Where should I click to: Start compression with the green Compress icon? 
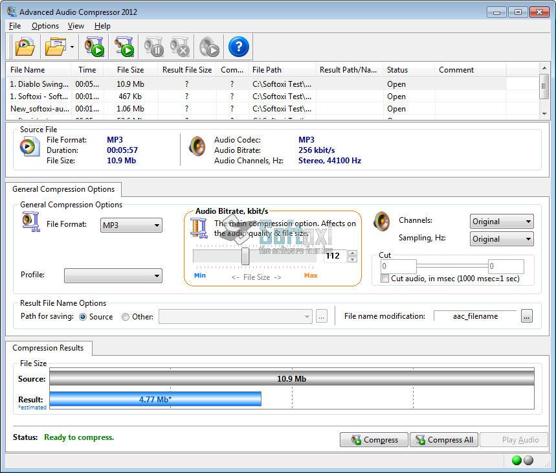tap(93, 46)
